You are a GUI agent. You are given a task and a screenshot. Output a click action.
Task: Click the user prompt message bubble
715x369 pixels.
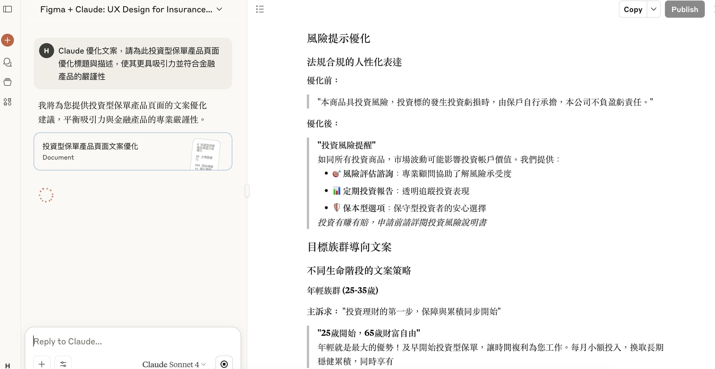click(x=133, y=63)
